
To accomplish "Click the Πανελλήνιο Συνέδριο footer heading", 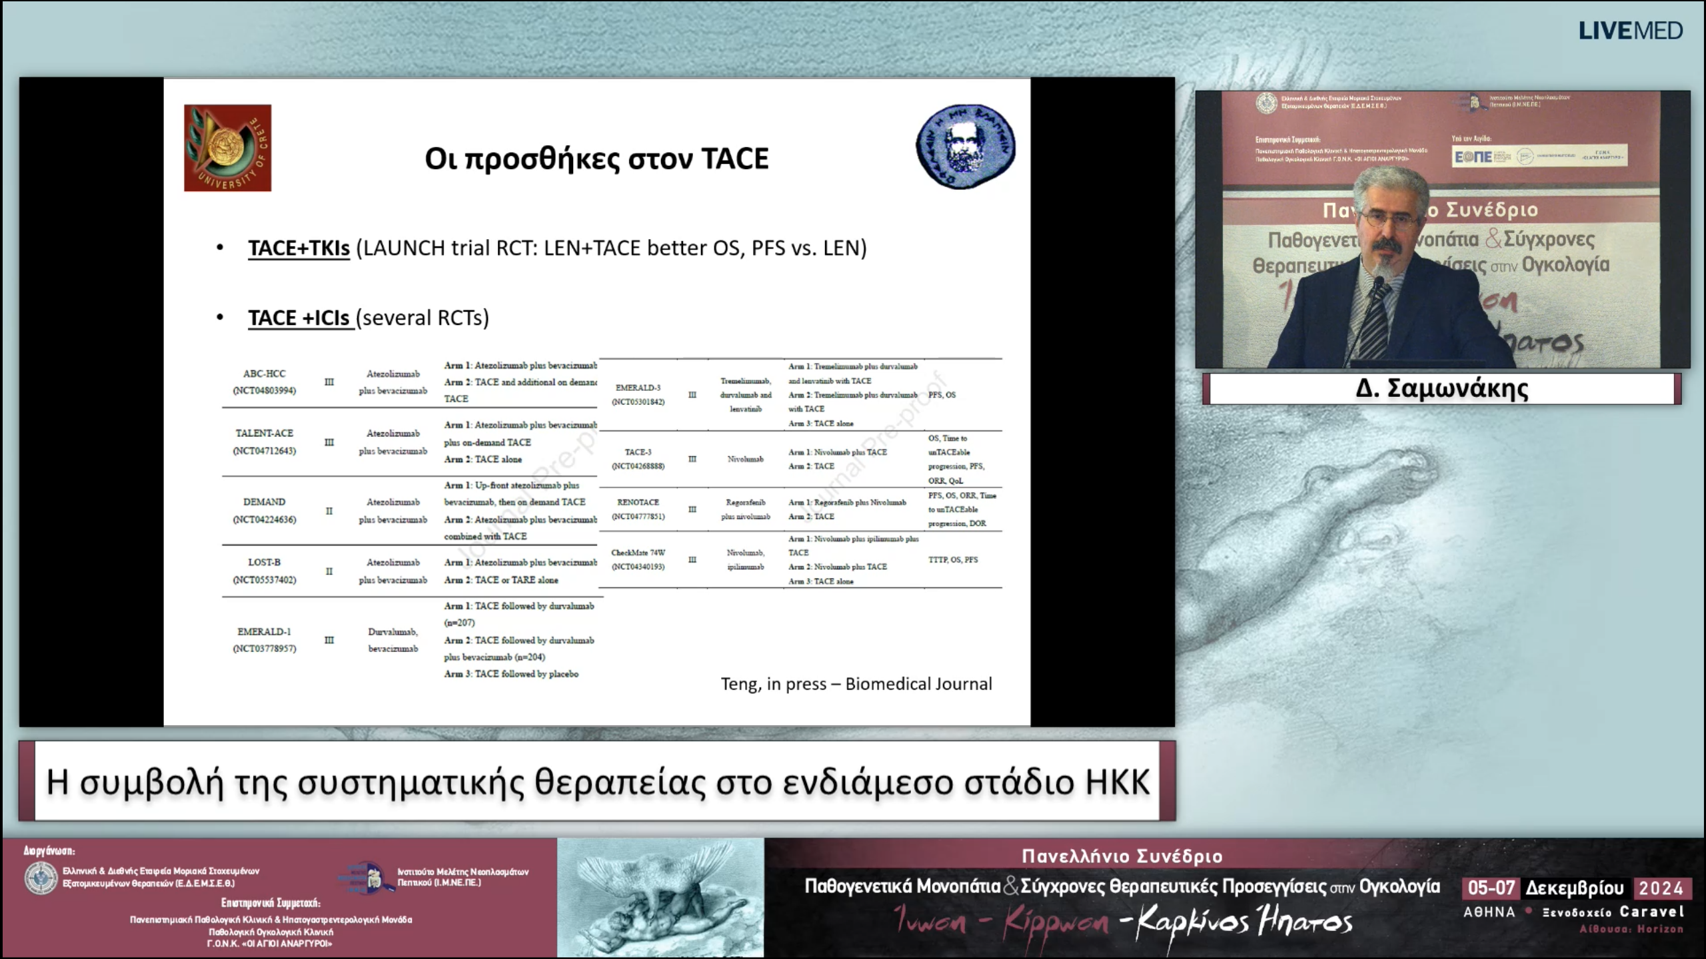I will point(1122,856).
